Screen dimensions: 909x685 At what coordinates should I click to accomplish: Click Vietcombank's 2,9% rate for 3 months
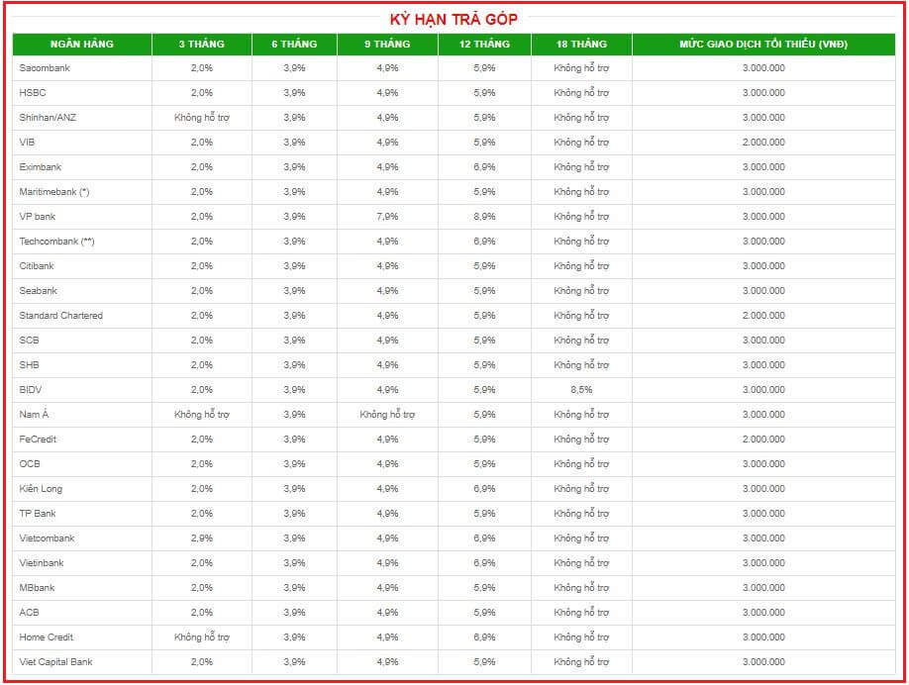[x=202, y=538]
